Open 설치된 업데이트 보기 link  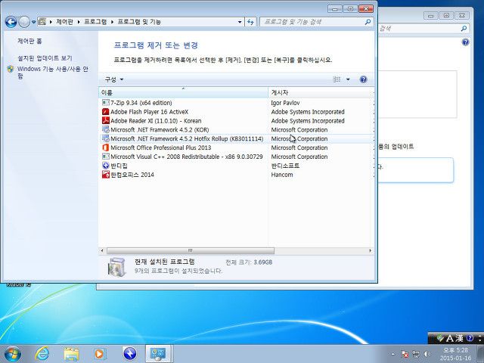tap(45, 58)
